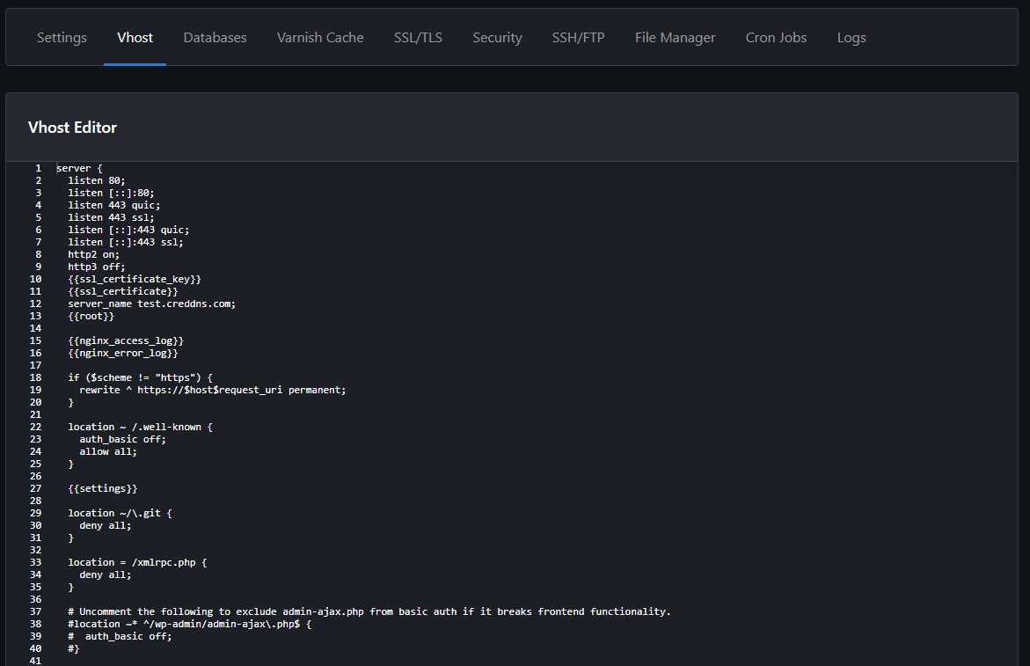Click the 'if ($scheme != "https")' line
This screenshot has width=1030, height=666.
pyautogui.click(x=140, y=377)
